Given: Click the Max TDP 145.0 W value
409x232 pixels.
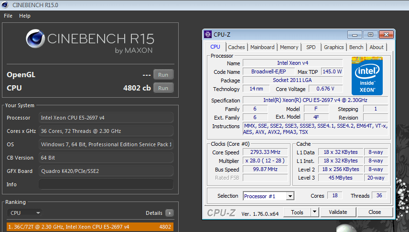Looking at the screenshot, I should [x=332, y=71].
